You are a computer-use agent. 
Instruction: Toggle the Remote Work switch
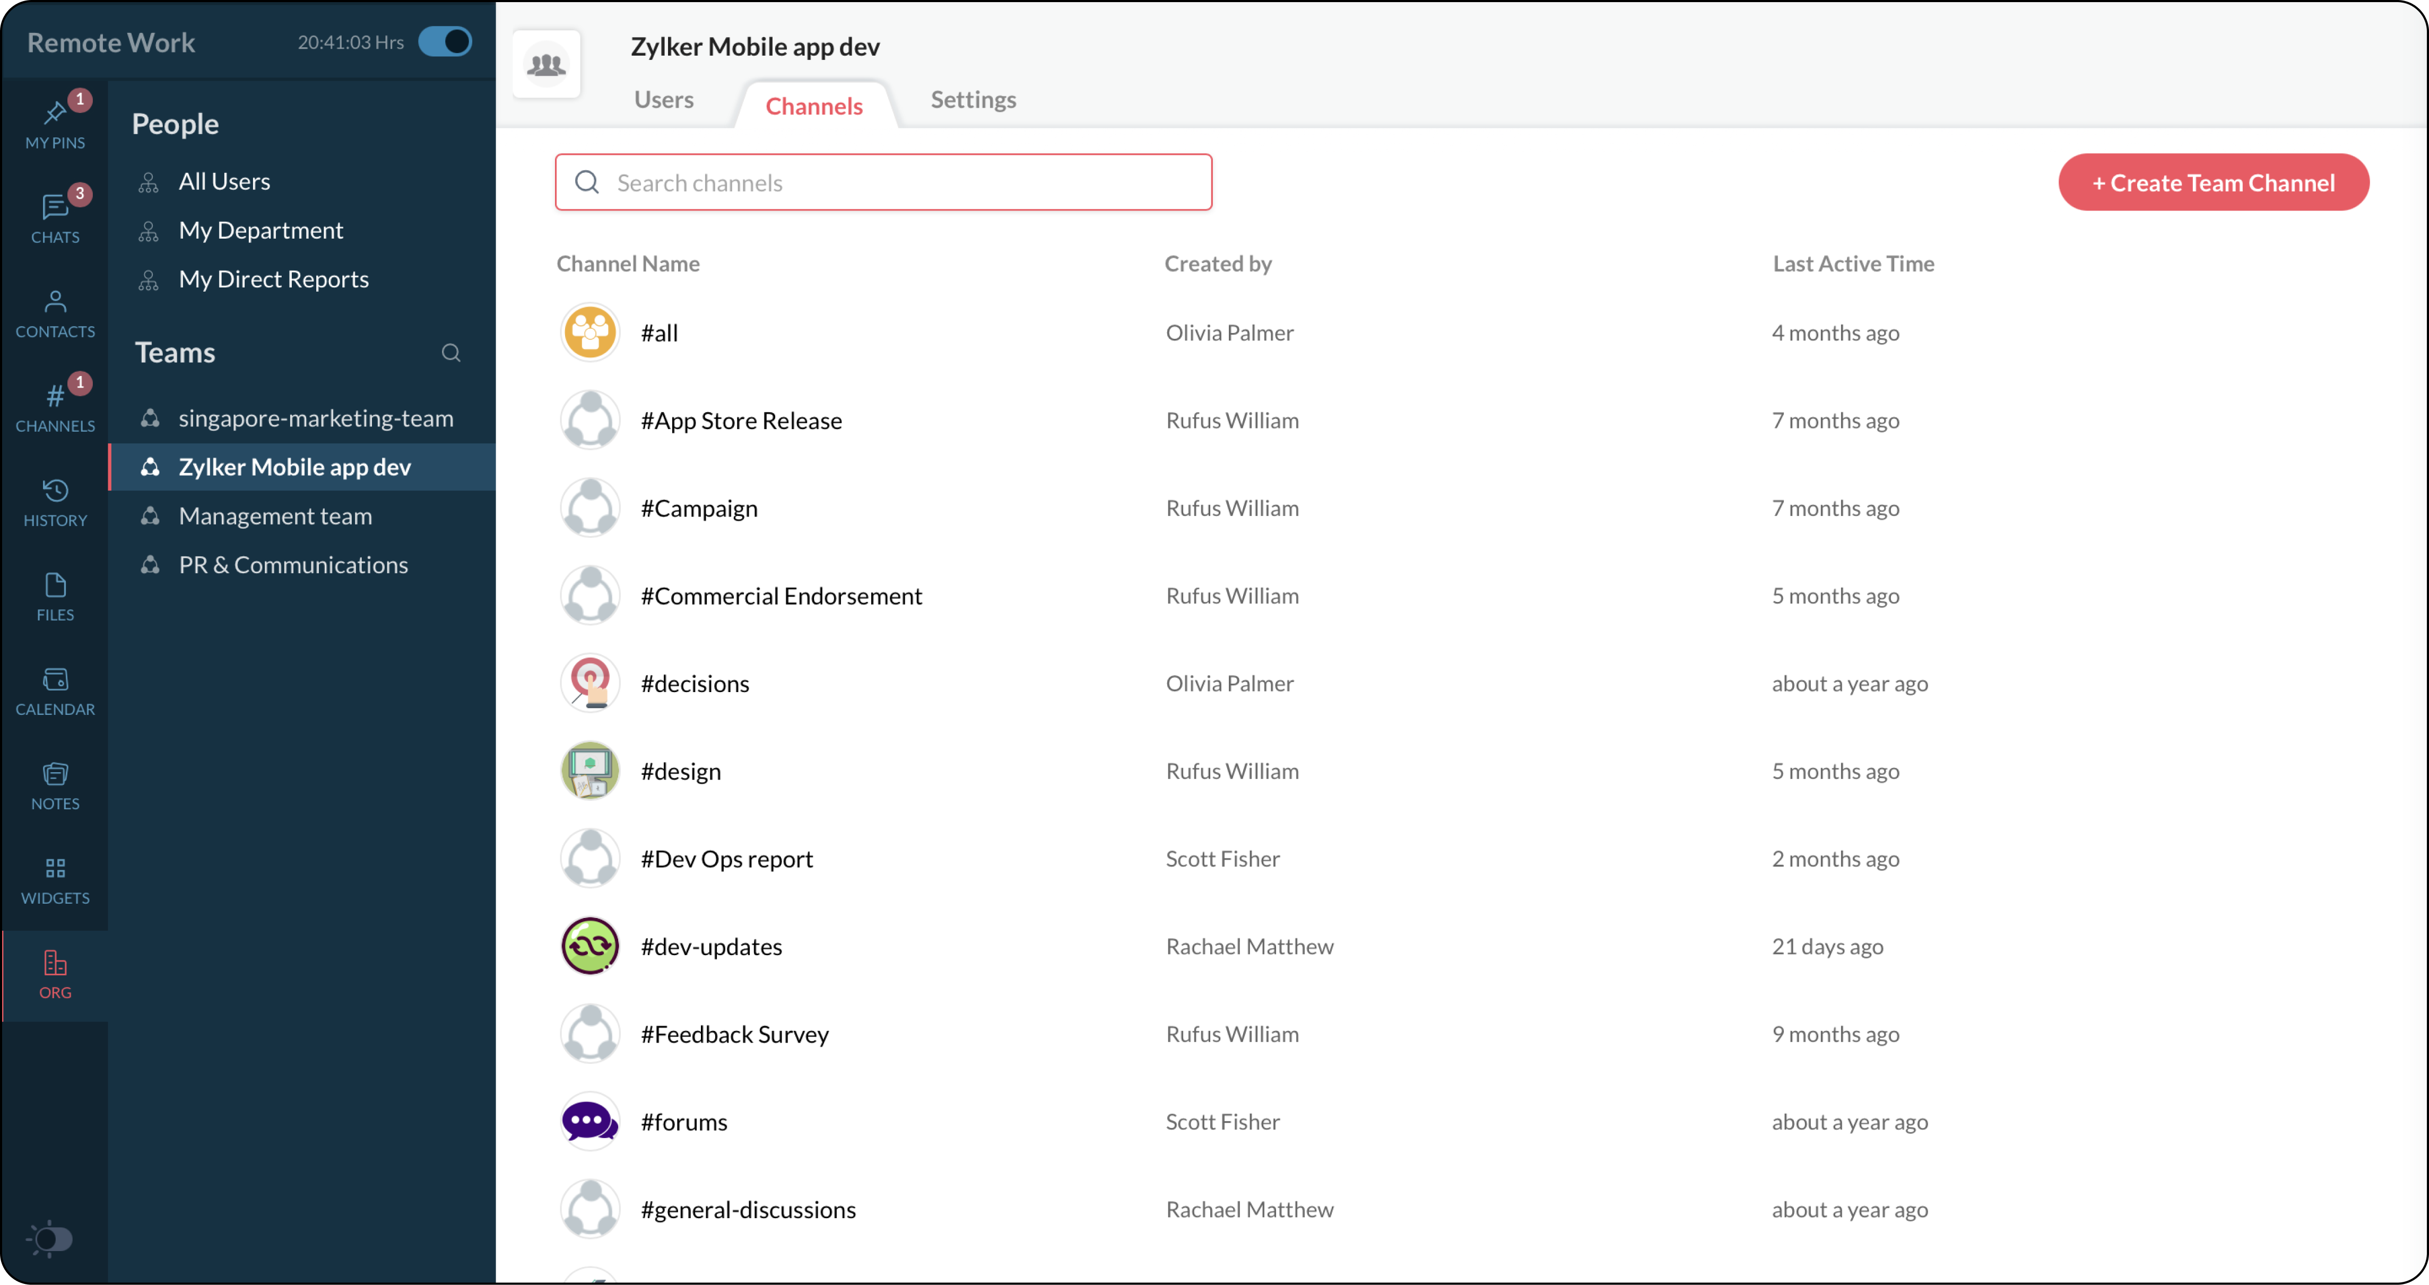445,41
